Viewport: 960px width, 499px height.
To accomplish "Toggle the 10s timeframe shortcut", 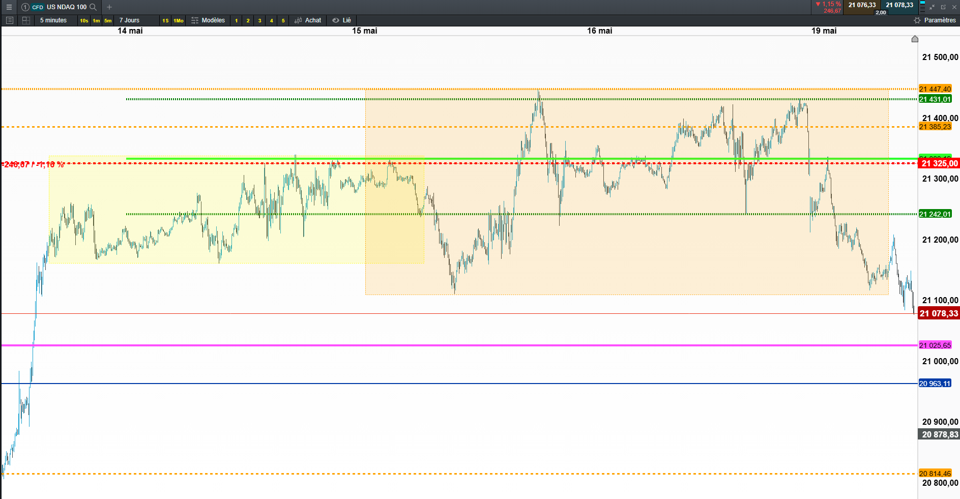I will tap(84, 20).
